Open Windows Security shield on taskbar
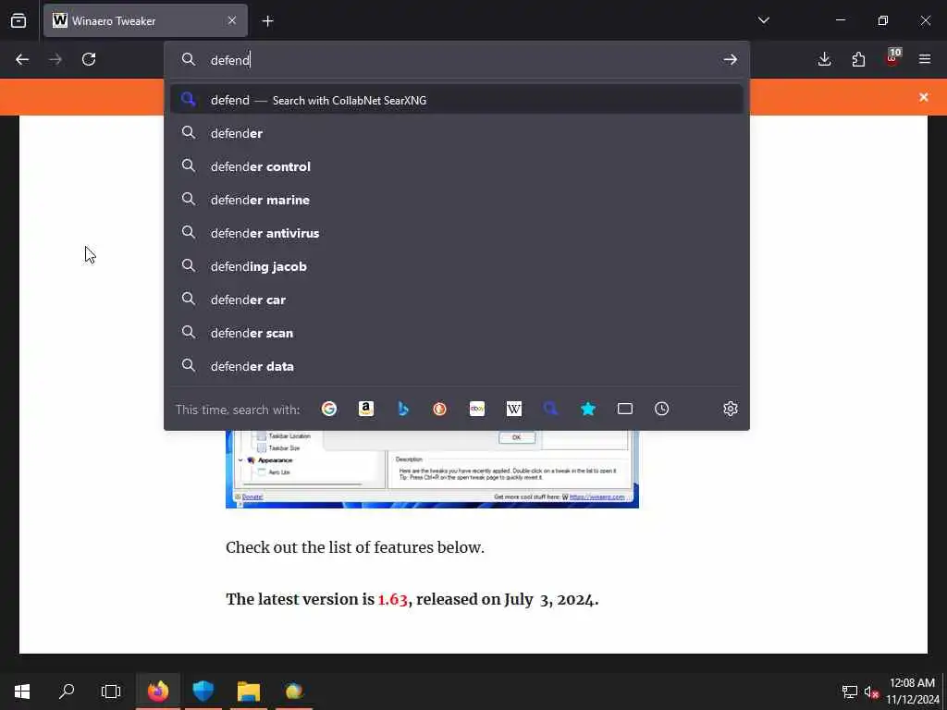Viewport: 947px width, 710px height. tap(203, 692)
